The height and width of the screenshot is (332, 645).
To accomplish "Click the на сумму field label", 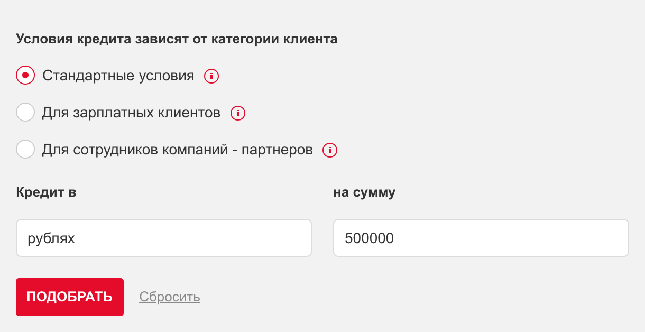I will tap(364, 192).
